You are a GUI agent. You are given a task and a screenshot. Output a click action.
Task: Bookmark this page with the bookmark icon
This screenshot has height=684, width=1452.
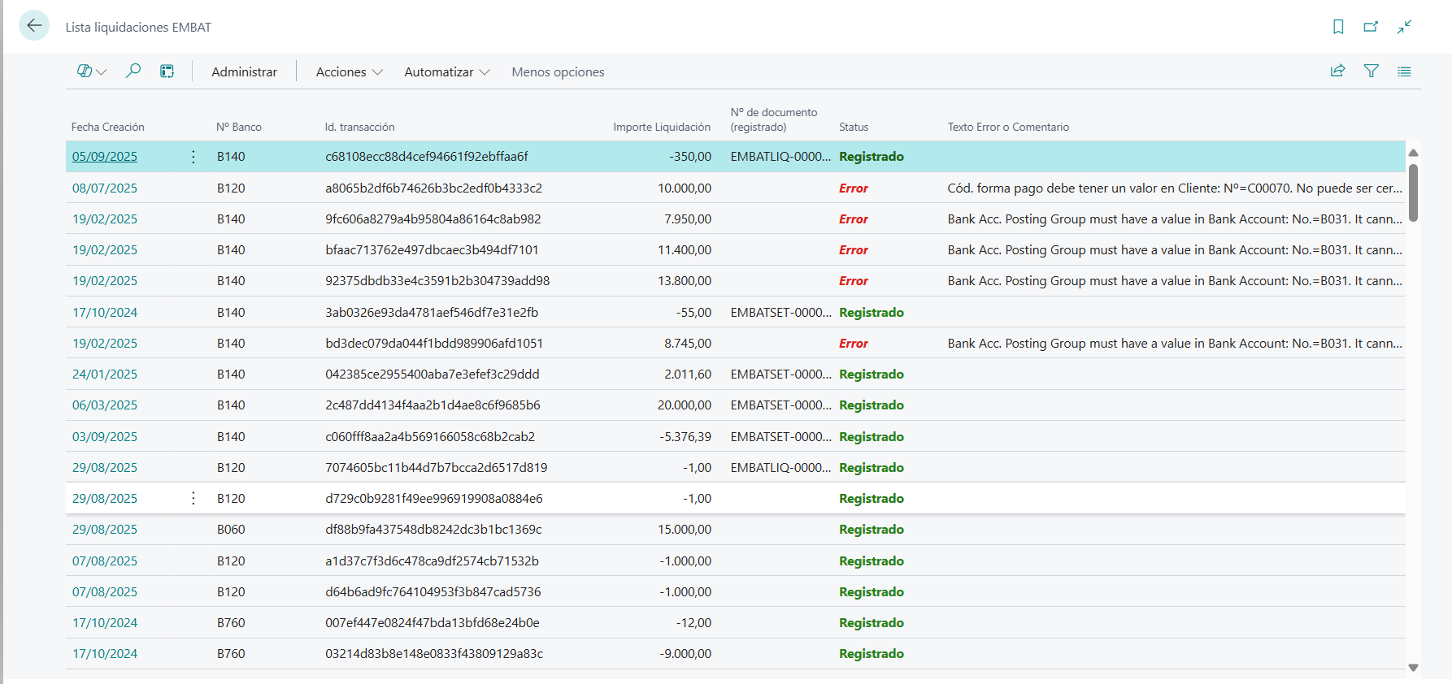(x=1338, y=27)
